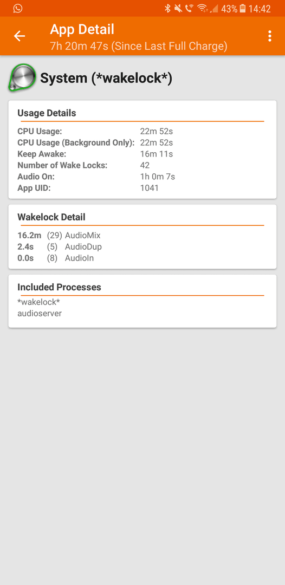Tap the clock showing 14:42
The image size is (285, 585).
(x=260, y=9)
